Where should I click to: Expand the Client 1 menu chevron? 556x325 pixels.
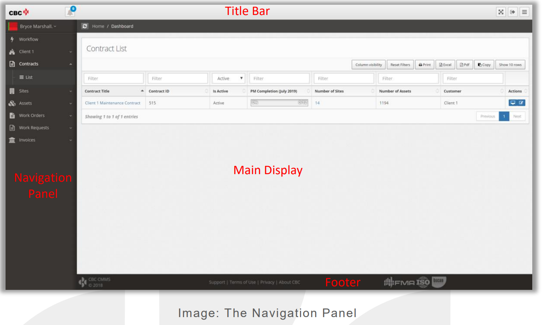70,52
